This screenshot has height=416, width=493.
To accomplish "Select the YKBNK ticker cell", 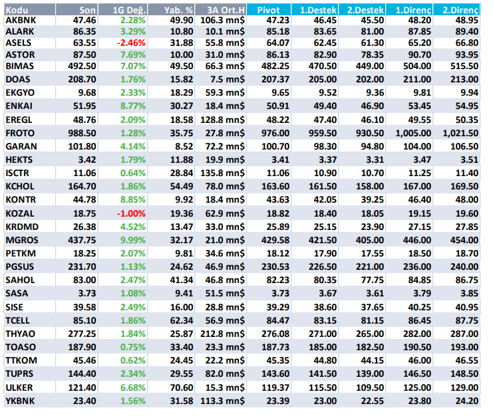I will pos(19,401).
